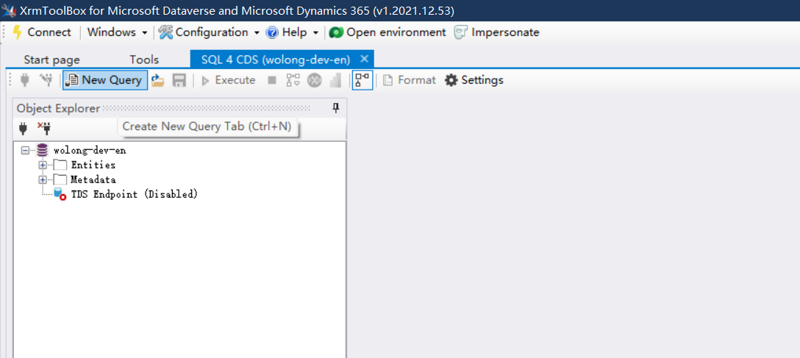This screenshot has height=358, width=800.
Task: Select the Entities tree item
Action: pyautogui.click(x=93, y=165)
